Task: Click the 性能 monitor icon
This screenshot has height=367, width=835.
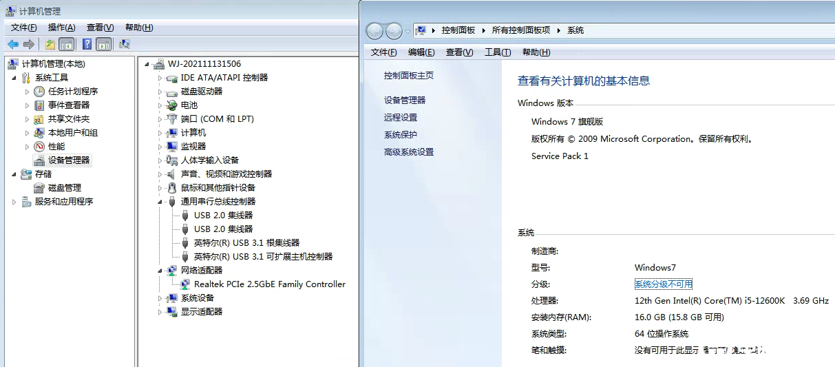Action: 40,147
